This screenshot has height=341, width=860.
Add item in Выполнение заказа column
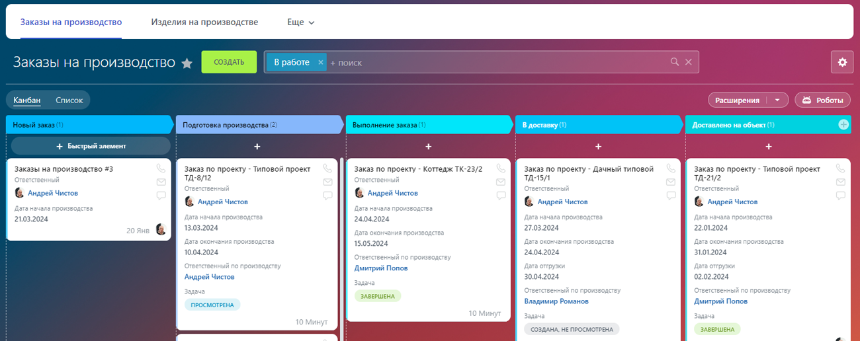click(x=428, y=146)
